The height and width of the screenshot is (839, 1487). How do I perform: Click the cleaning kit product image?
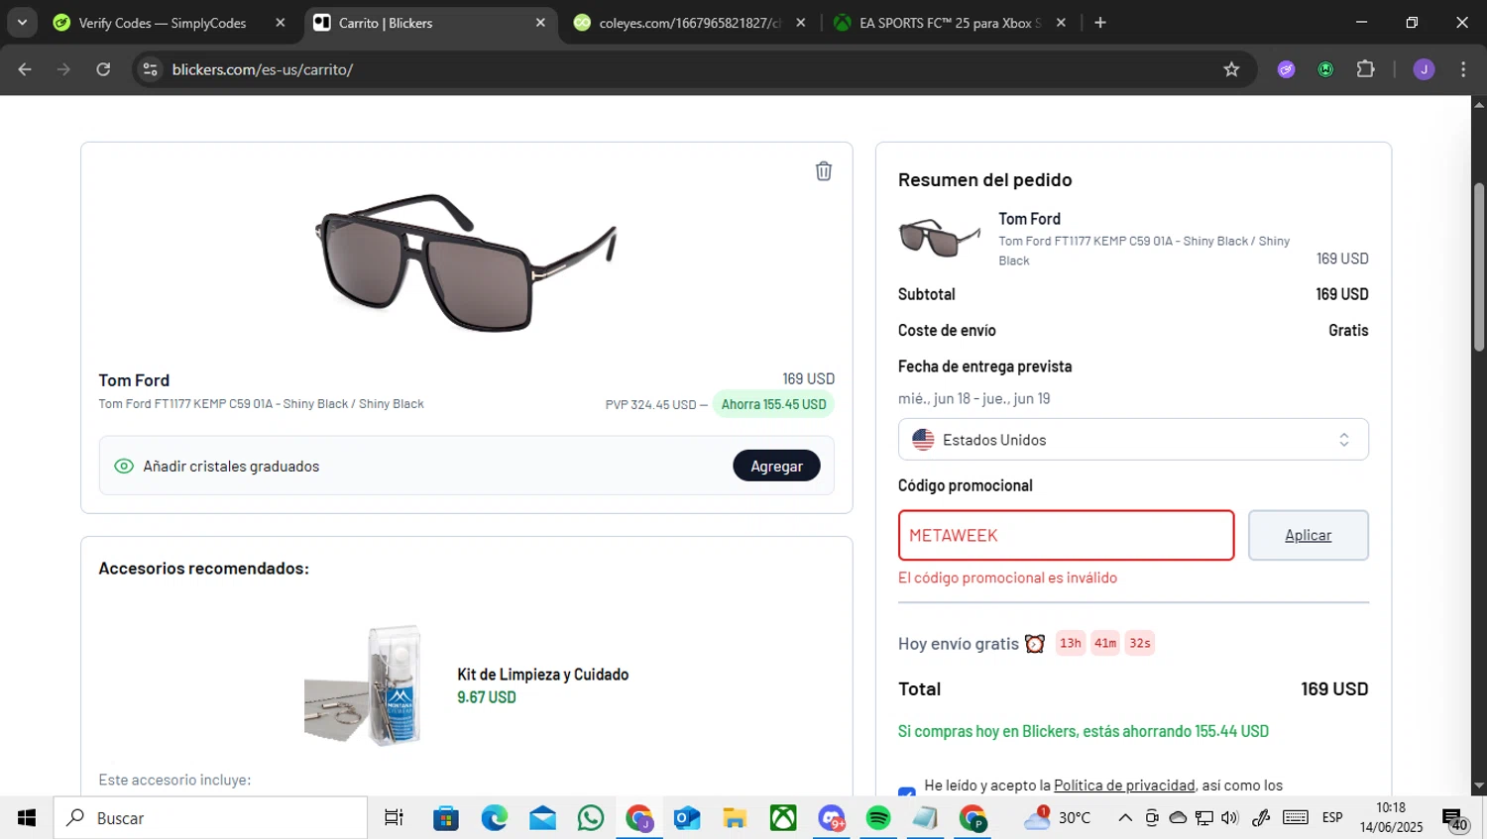[365, 685]
